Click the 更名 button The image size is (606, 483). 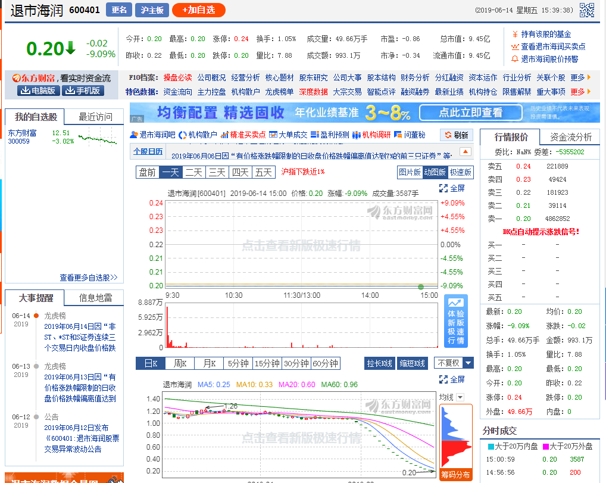119,10
